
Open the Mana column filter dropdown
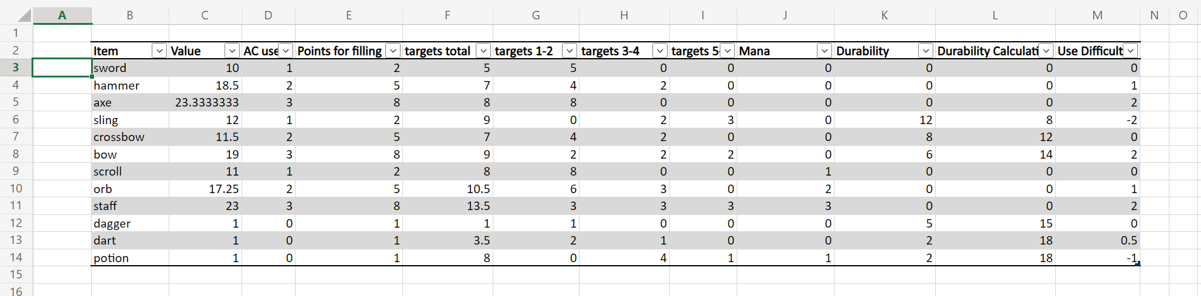point(824,51)
